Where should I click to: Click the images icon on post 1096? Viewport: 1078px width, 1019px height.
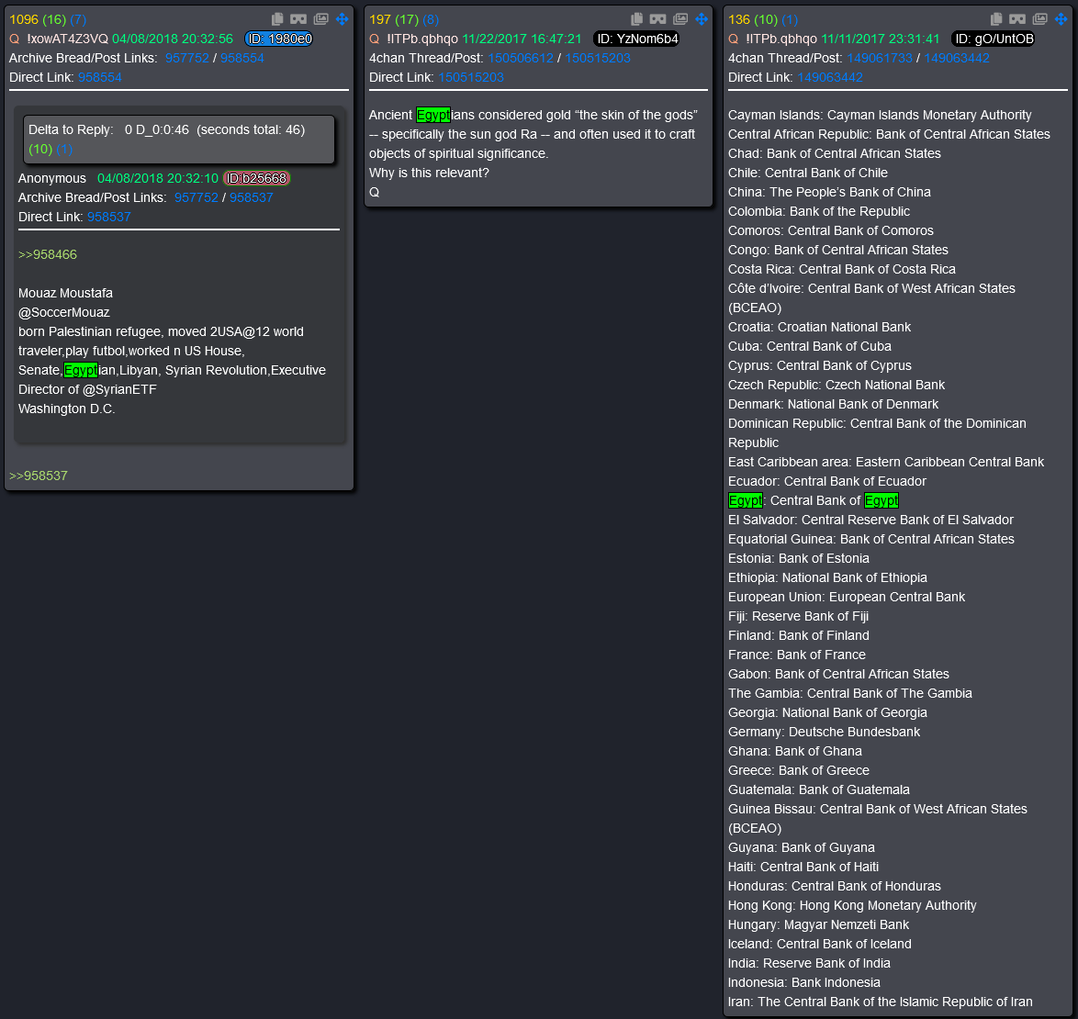coord(321,19)
